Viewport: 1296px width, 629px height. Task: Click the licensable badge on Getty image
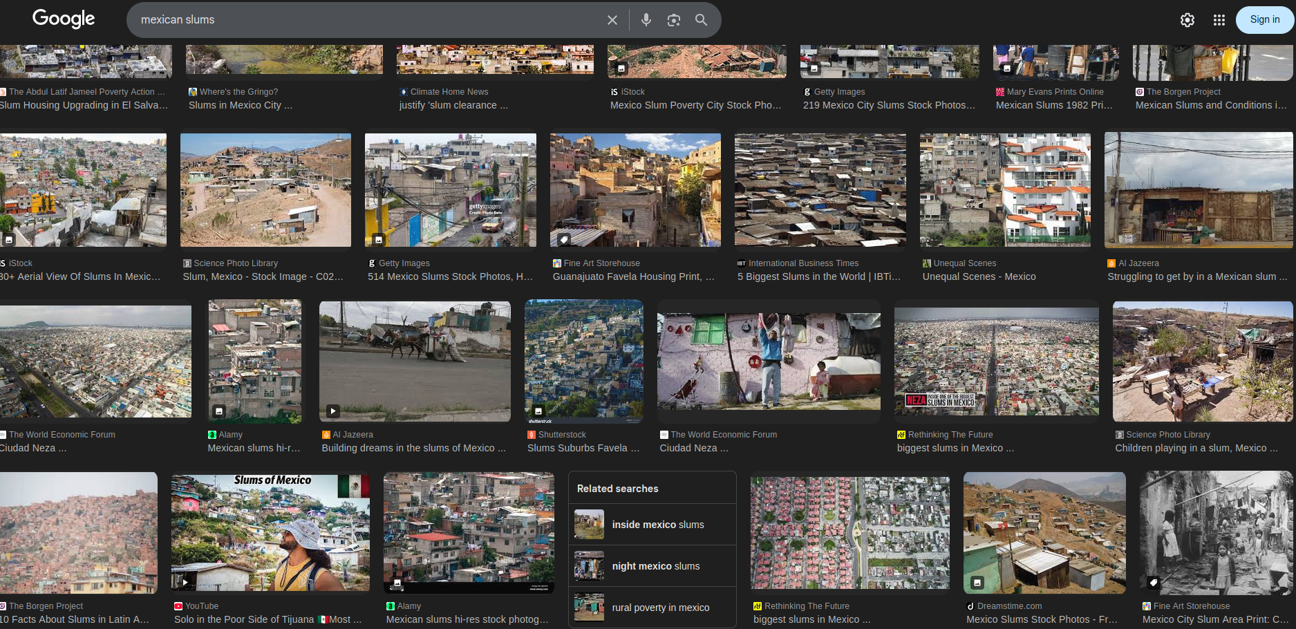coord(379,239)
